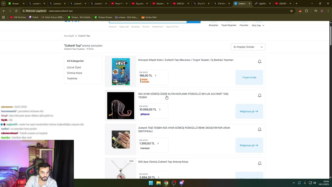Open Chrome profile avatar

[x=322, y=11]
